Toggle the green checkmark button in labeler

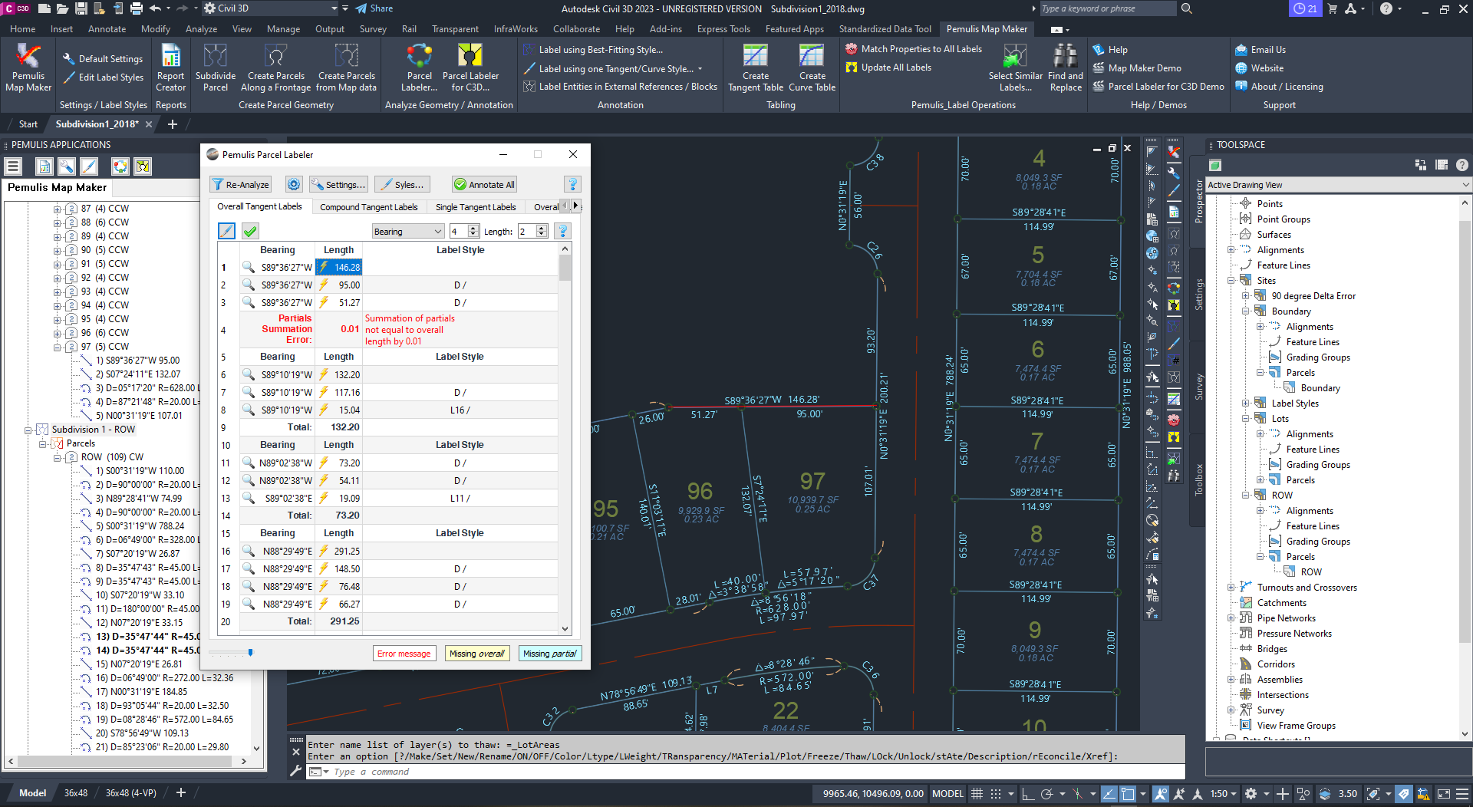point(250,231)
